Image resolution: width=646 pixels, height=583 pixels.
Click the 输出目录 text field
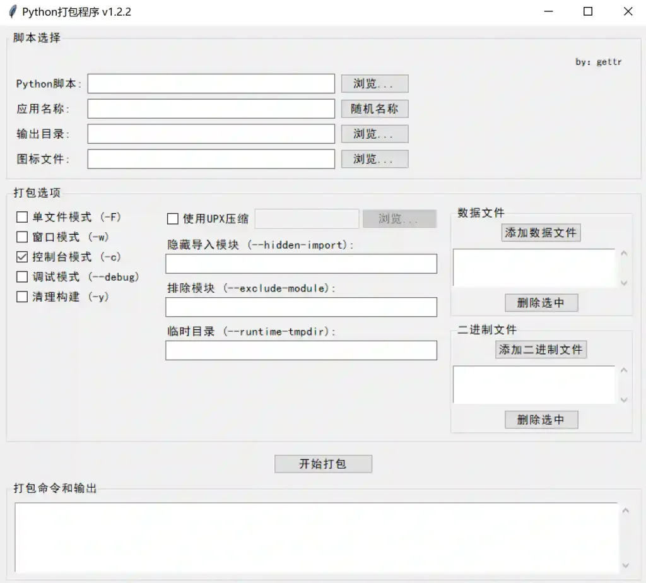[211, 134]
